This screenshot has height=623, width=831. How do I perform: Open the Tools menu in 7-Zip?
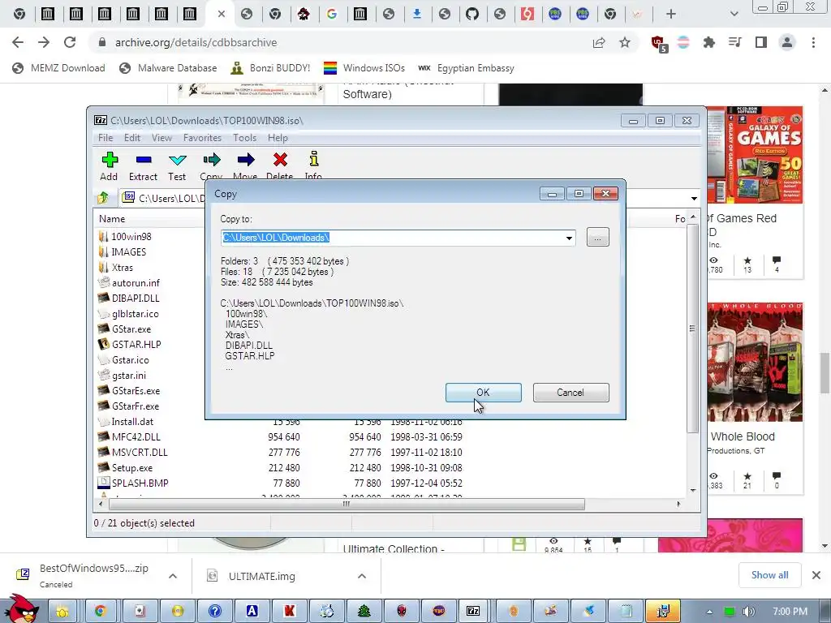pos(244,138)
